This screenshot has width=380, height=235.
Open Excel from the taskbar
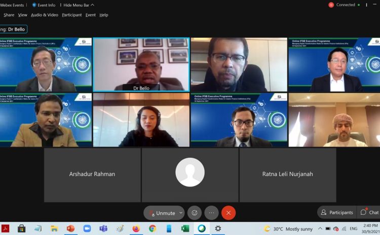[x=185, y=228]
